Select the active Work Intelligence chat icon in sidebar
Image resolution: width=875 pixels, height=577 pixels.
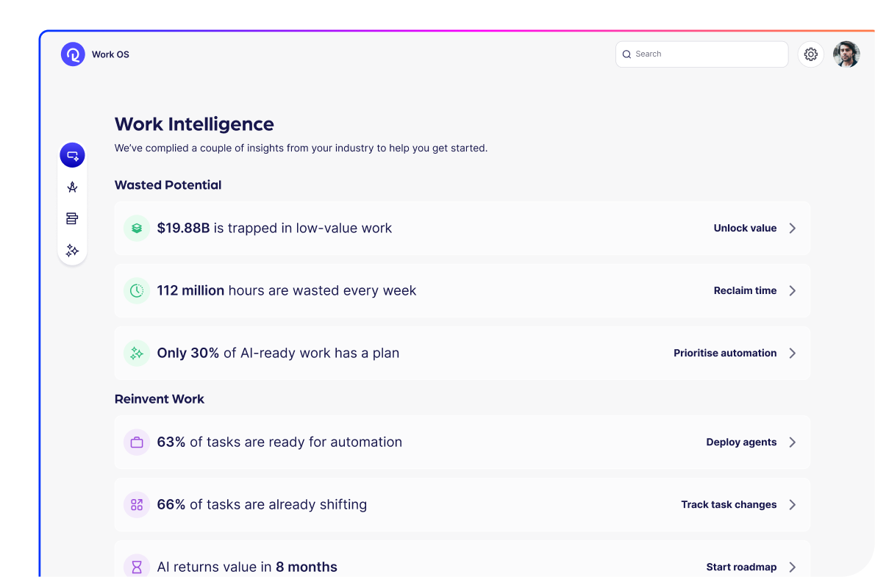(72, 155)
